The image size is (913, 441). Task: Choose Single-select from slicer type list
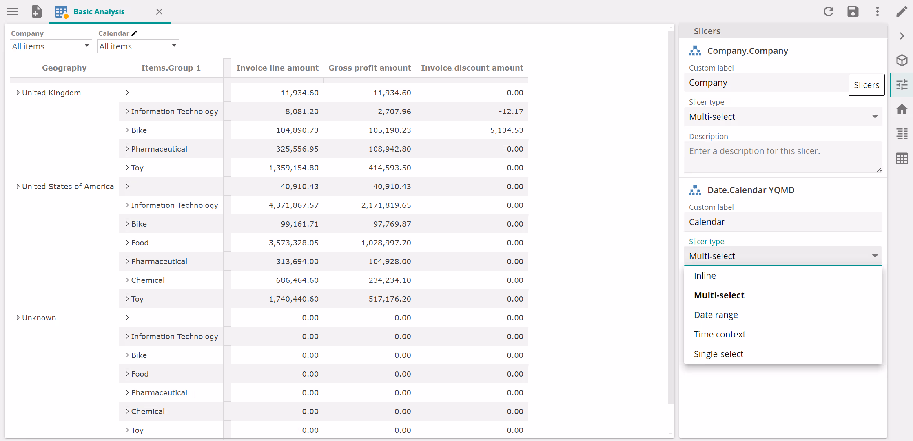(718, 354)
